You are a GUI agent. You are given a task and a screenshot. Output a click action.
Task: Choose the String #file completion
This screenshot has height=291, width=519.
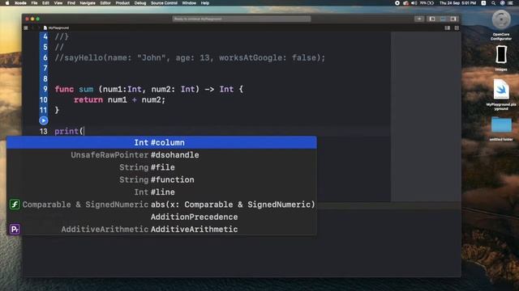click(161, 167)
